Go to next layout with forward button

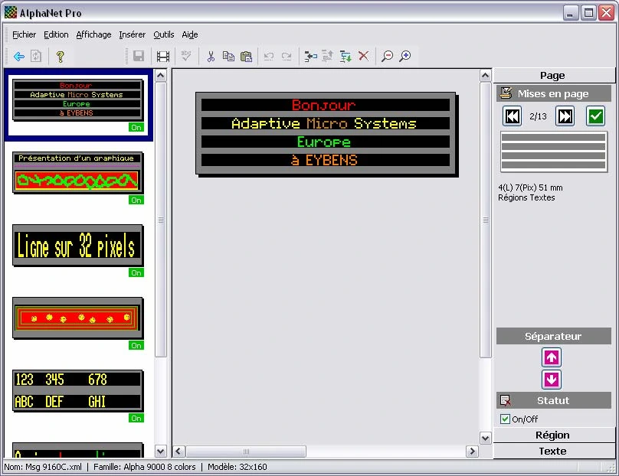565,116
